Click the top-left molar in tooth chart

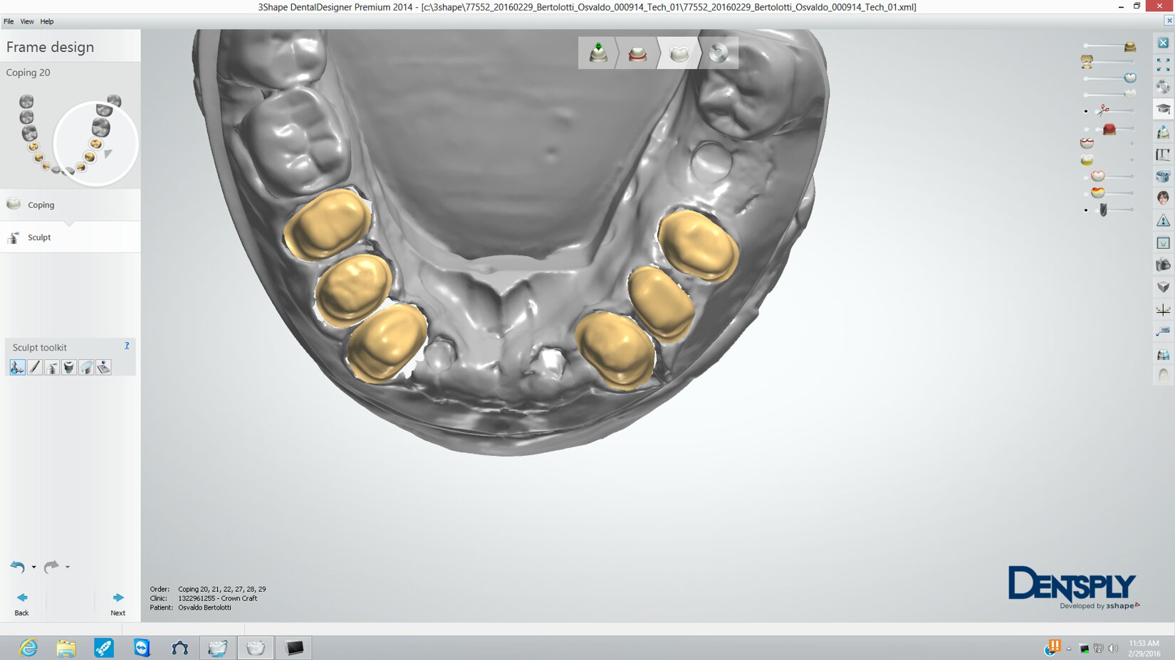[26, 102]
